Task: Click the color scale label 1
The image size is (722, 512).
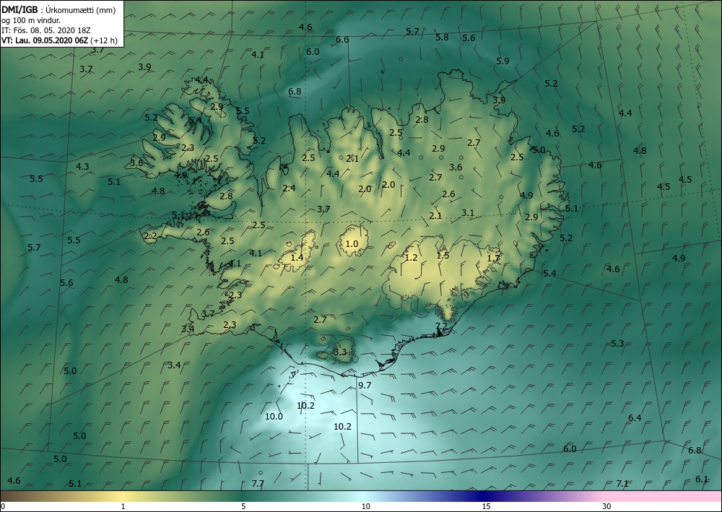Action: click(x=123, y=506)
